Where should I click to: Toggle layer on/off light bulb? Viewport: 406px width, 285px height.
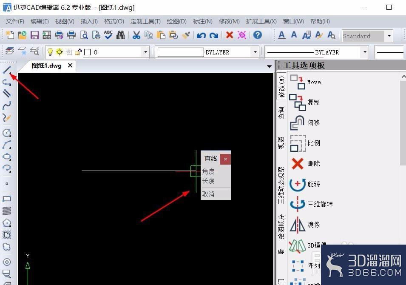[50, 52]
